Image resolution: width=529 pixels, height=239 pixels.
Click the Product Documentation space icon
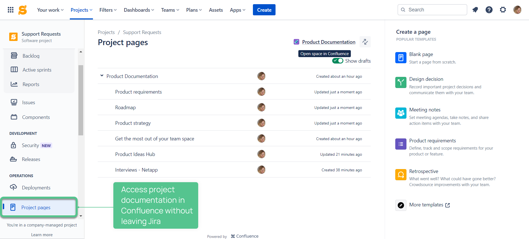(x=296, y=42)
